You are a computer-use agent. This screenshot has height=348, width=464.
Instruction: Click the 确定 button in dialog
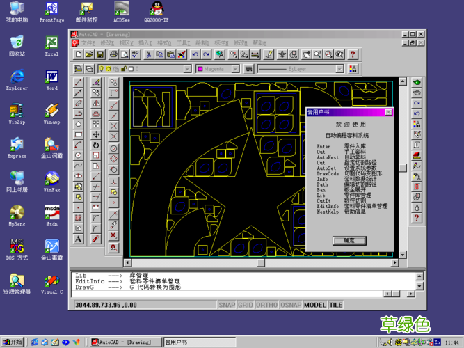click(349, 240)
